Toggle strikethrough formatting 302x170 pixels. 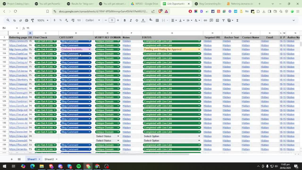point(137,20)
